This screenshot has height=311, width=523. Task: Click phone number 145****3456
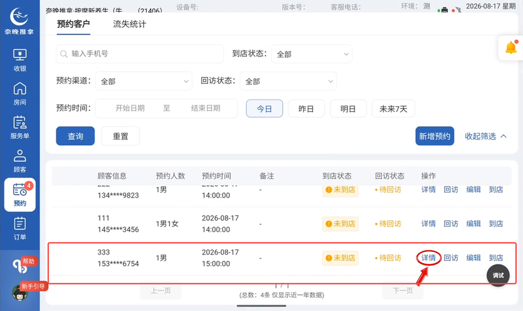(x=118, y=229)
